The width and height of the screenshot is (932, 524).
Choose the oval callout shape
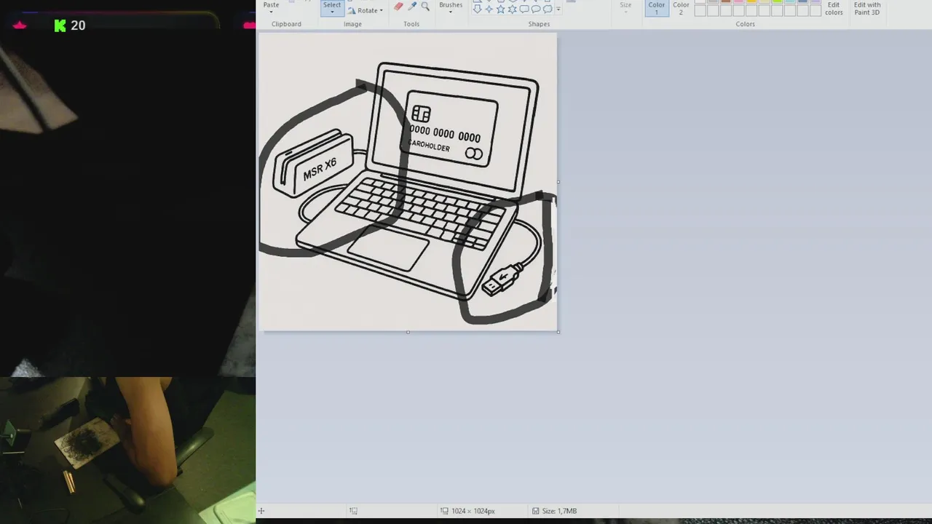coord(536,9)
